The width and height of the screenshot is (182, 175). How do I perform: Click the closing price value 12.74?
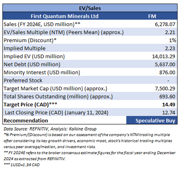(169, 113)
